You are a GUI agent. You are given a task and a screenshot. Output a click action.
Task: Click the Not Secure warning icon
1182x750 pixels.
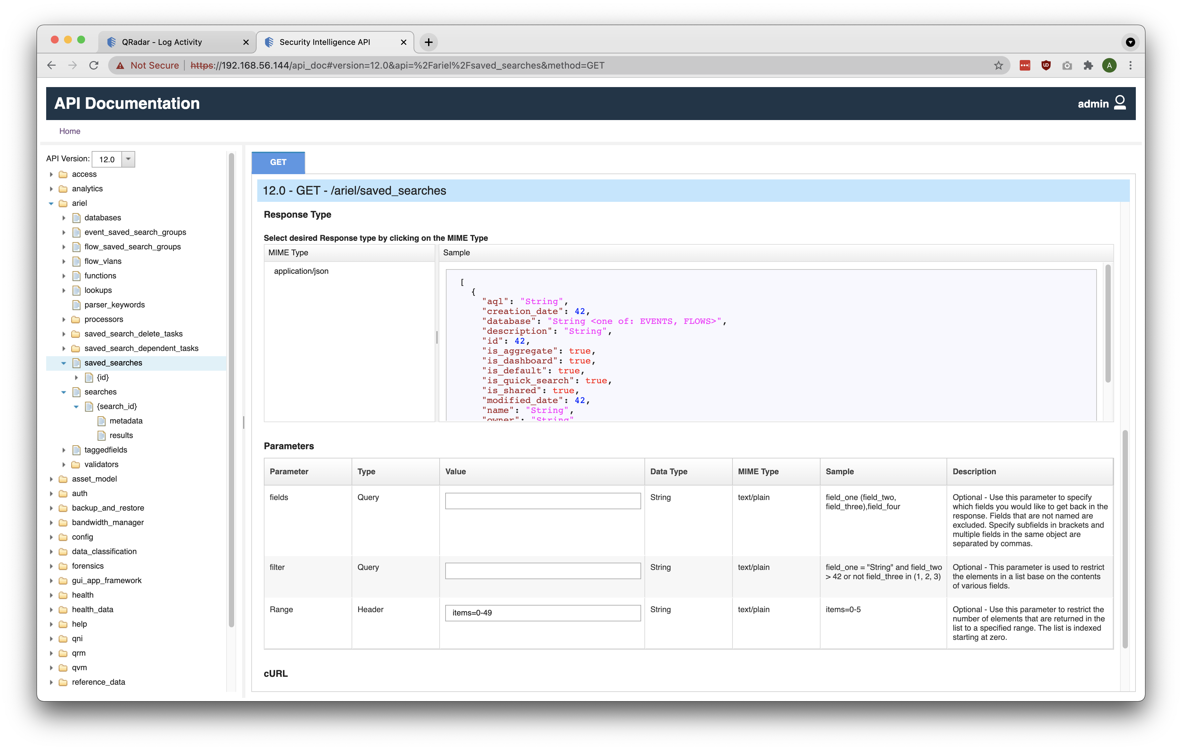point(120,65)
